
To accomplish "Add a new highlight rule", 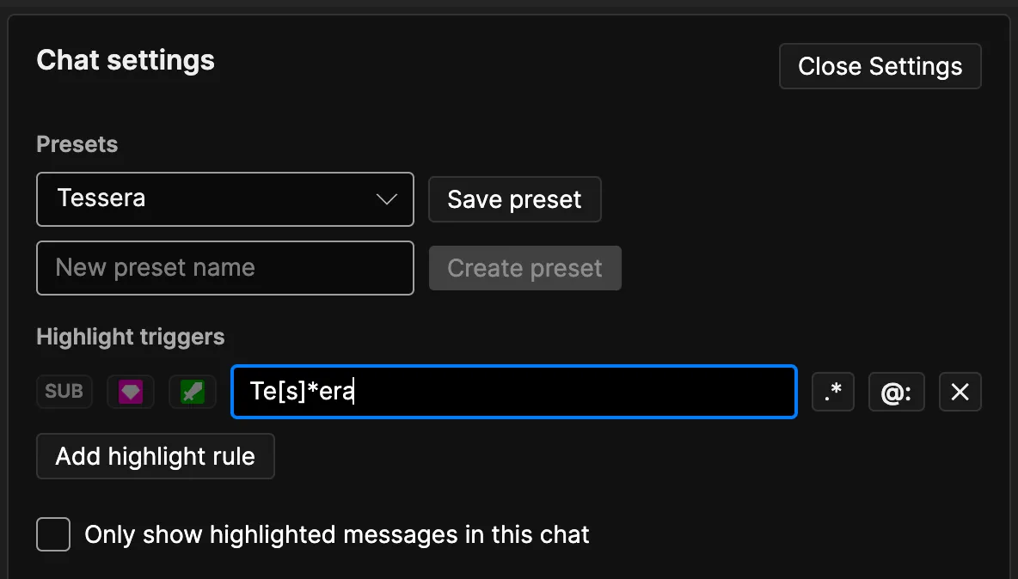I will [x=156, y=456].
